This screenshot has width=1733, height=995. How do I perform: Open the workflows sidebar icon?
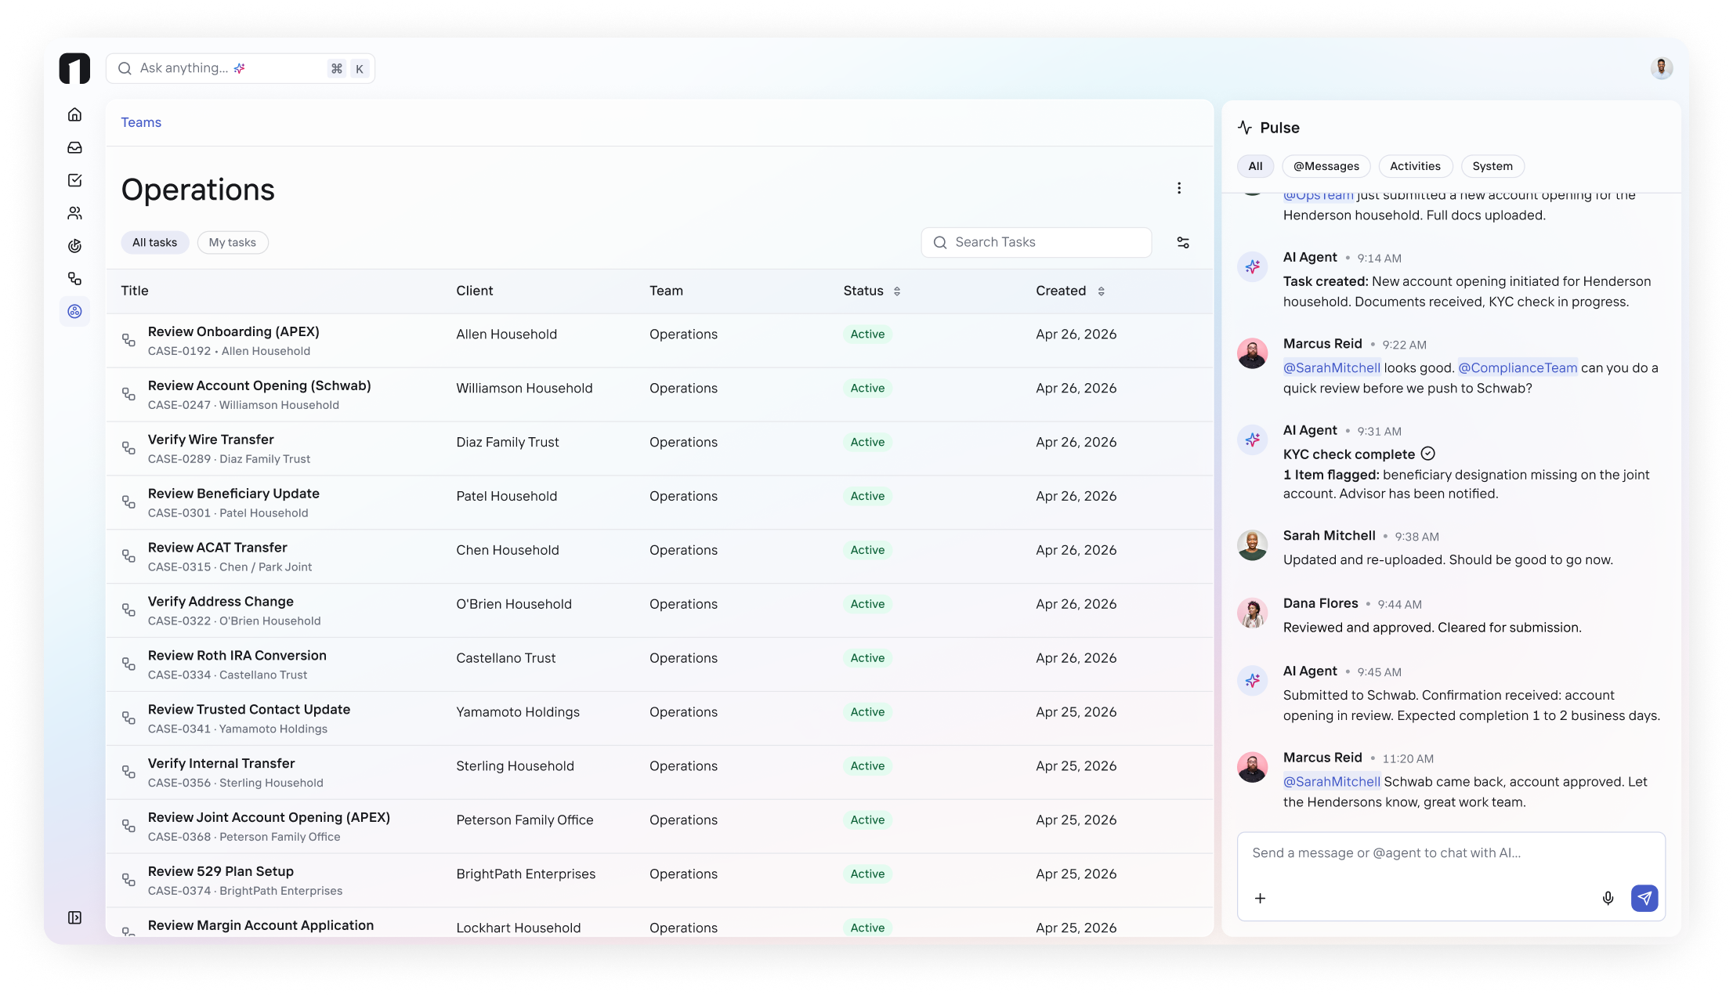[x=74, y=279]
